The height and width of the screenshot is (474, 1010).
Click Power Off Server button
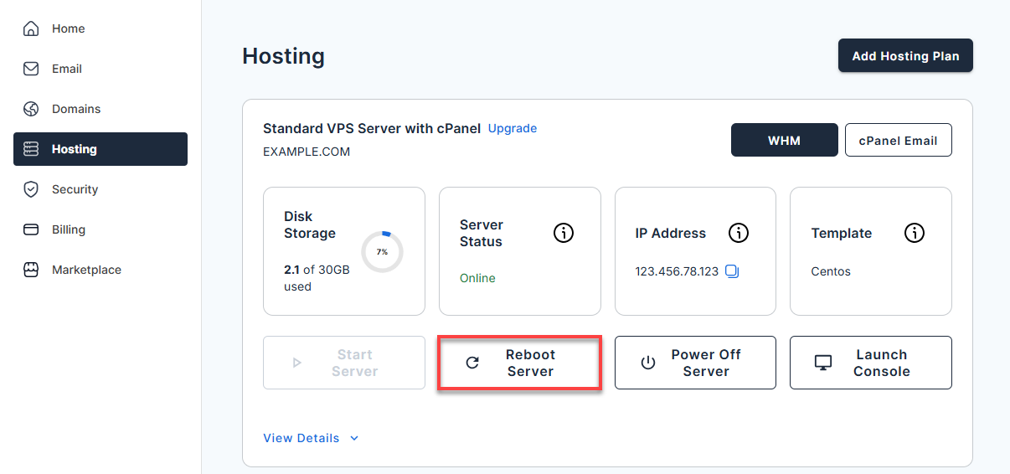coord(695,363)
